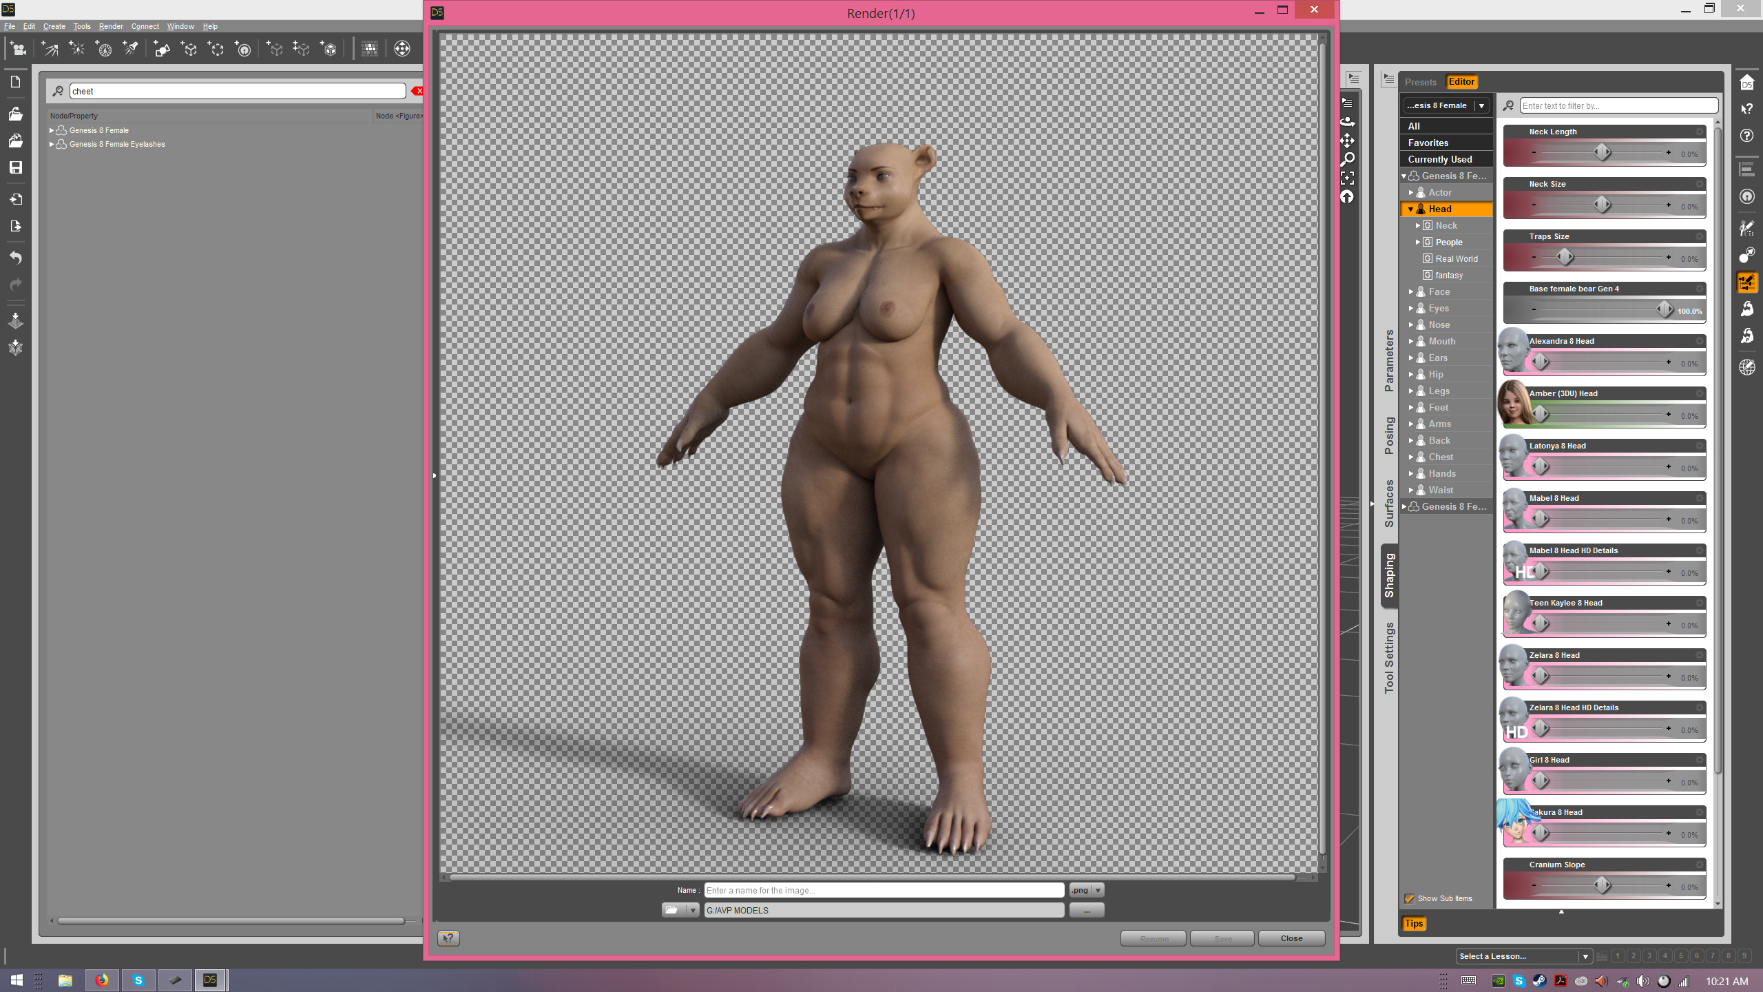The image size is (1763, 992).
Task: Click the Import file icon
Action: point(15,199)
